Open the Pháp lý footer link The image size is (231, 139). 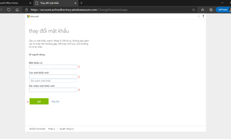coord(51,129)
